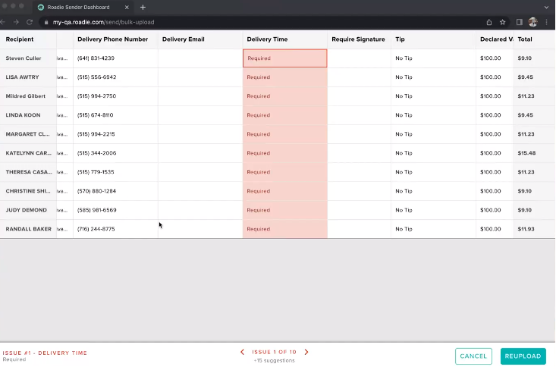Image resolution: width=556 pixels, height=367 pixels.
Task: Select phone number (515) 674-8110
Action: coord(95,115)
